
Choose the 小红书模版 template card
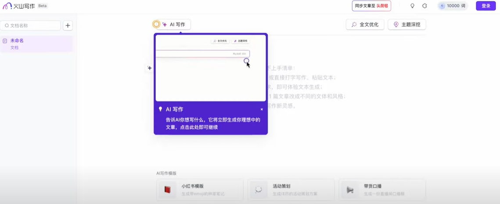[x=200, y=190]
